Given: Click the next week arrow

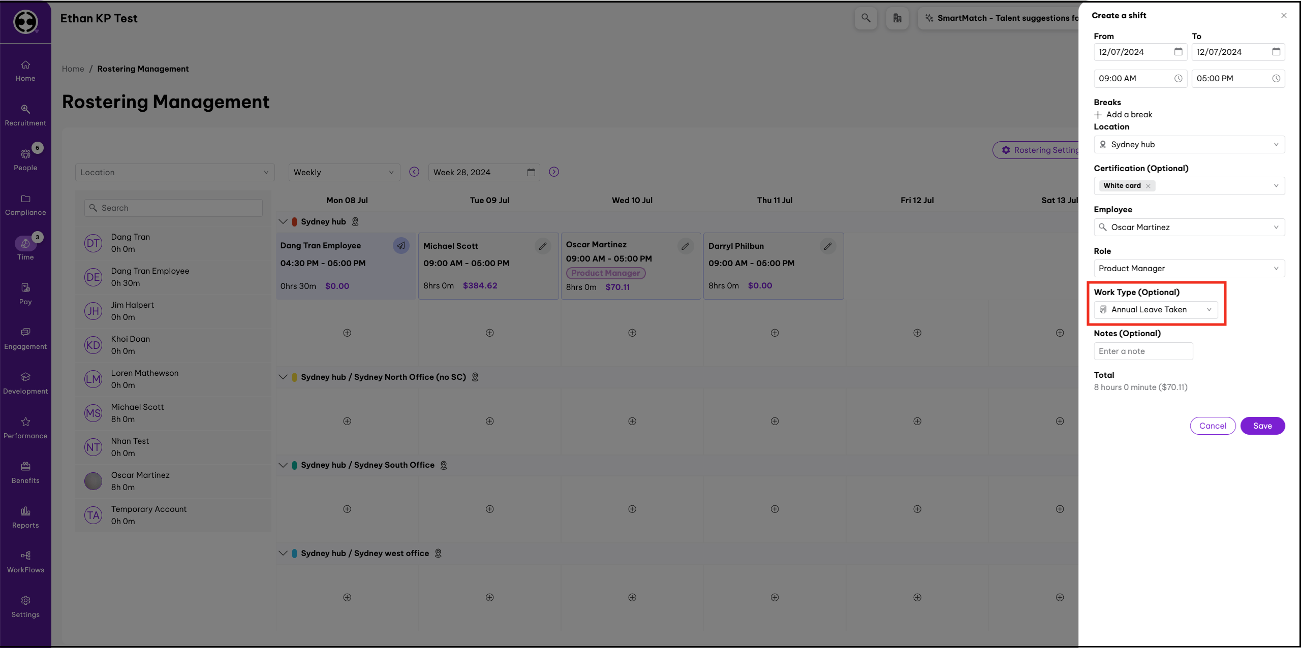Looking at the screenshot, I should click(x=554, y=172).
